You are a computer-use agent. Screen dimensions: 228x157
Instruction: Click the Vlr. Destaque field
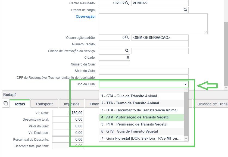(x=68, y=133)
